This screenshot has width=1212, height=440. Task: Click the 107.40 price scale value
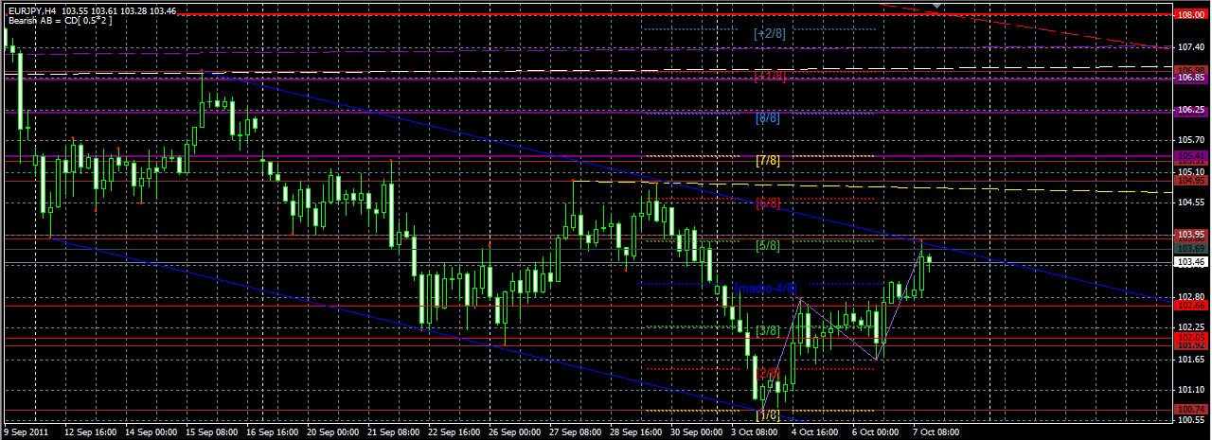(1191, 46)
